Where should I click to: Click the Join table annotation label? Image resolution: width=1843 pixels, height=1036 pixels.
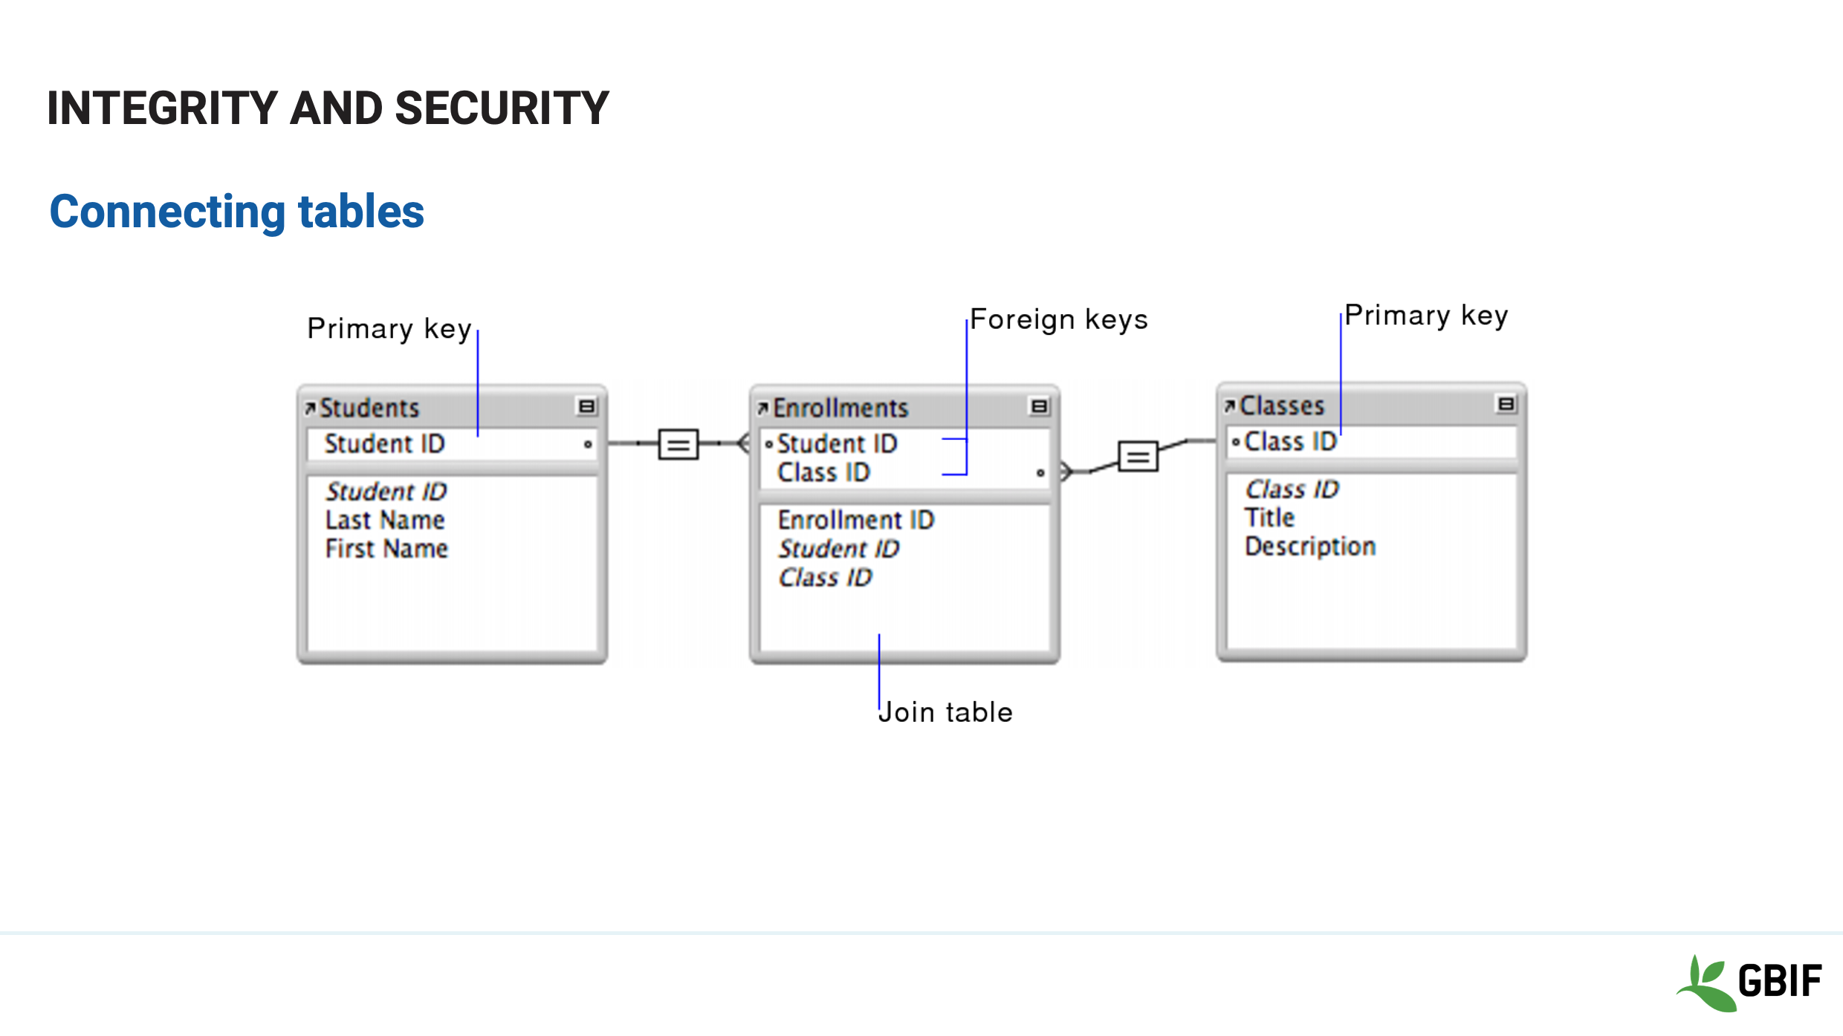945,712
